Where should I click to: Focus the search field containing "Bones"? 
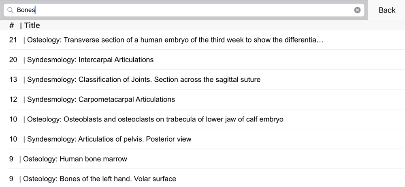[x=182, y=10]
